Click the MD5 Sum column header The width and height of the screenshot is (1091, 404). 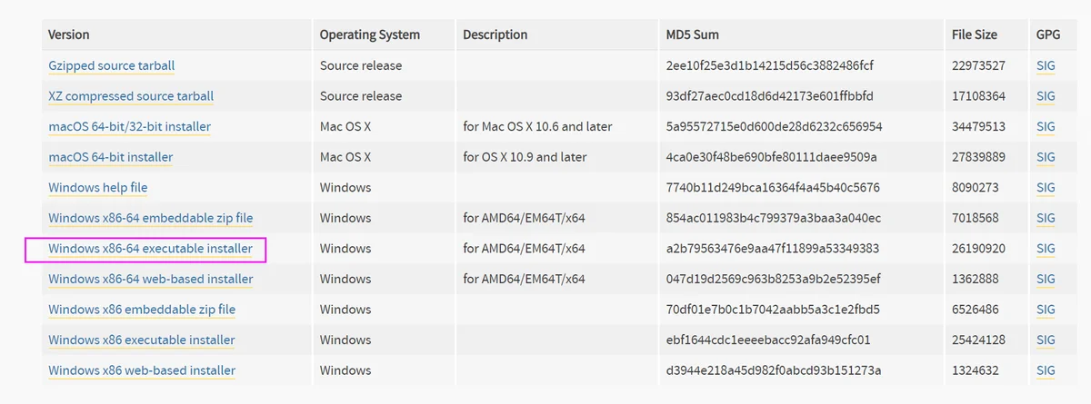(693, 34)
